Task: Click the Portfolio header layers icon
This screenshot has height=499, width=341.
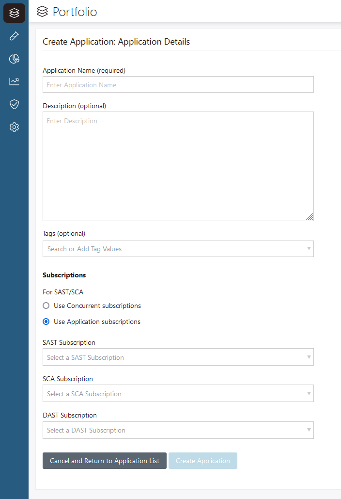Action: [42, 12]
